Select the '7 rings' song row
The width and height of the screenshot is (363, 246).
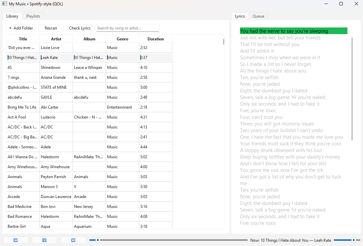pyautogui.click(x=90, y=77)
